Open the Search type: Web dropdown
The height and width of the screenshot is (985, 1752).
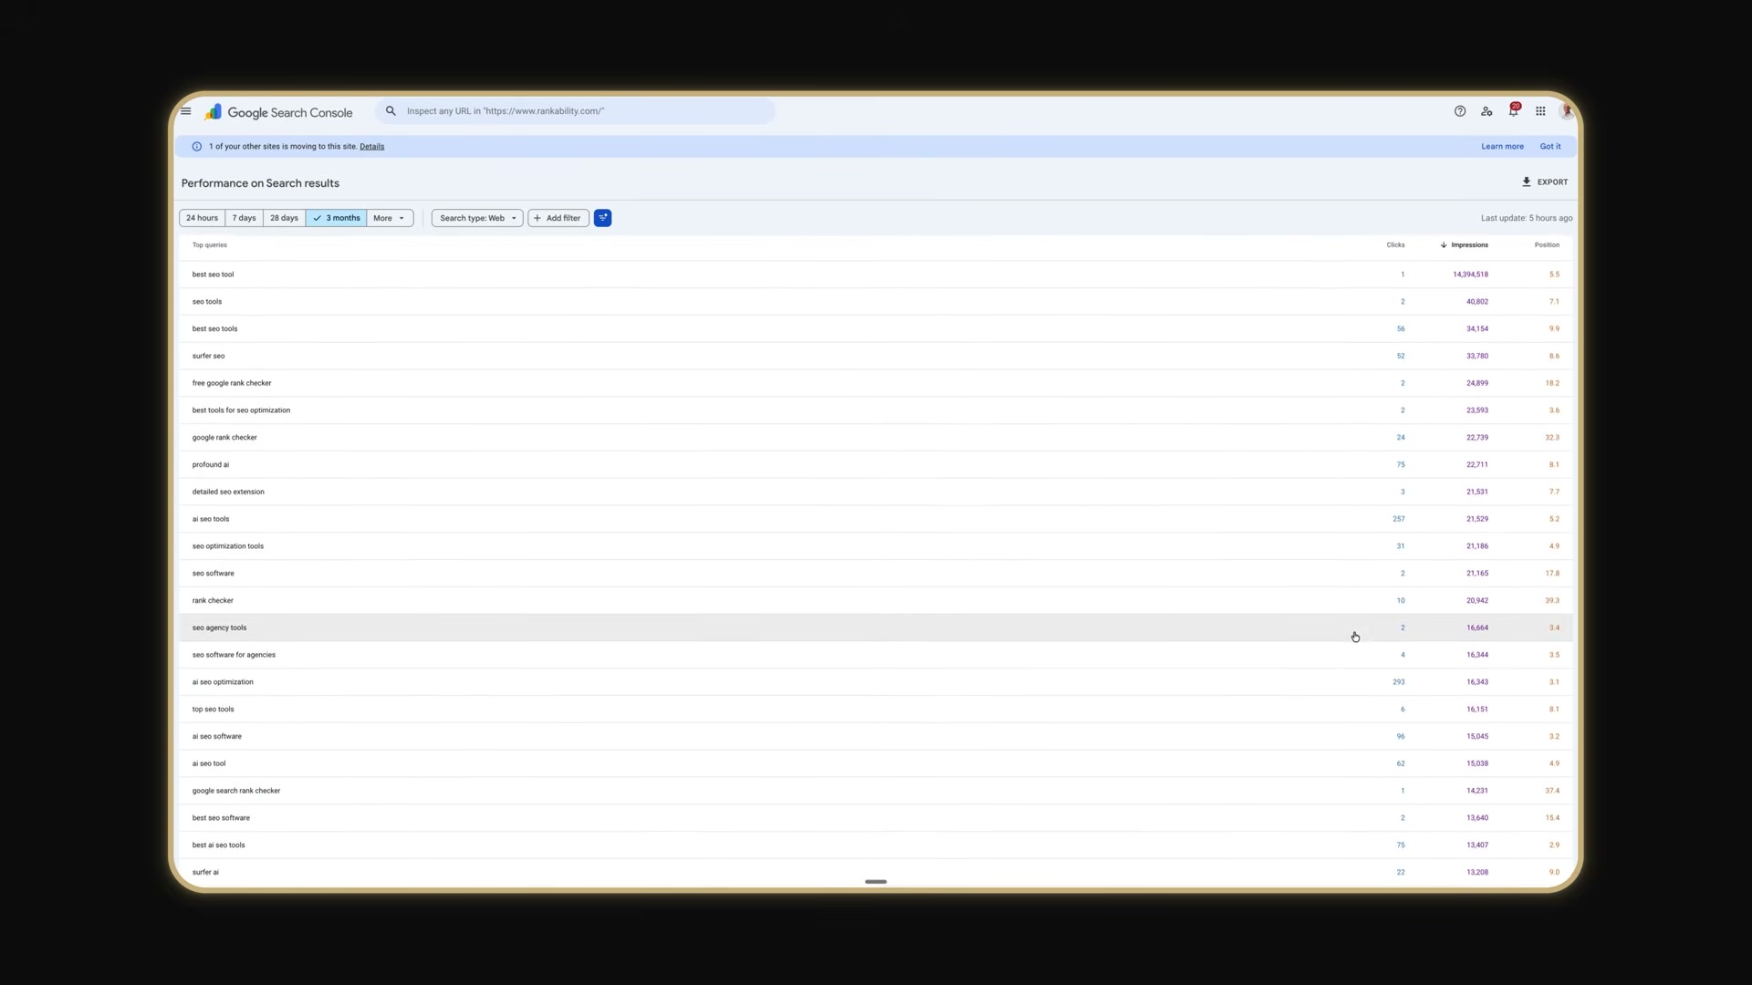pos(475,218)
